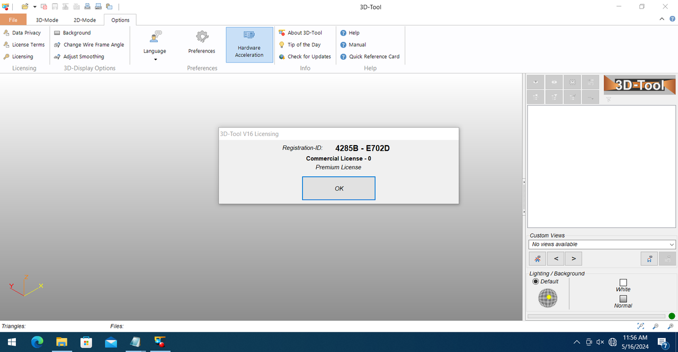Click the home view button
Image resolution: width=678 pixels, height=352 pixels.
[537, 258]
